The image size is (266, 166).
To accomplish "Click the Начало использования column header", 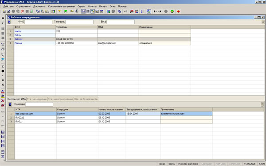I will (x=112, y=110).
